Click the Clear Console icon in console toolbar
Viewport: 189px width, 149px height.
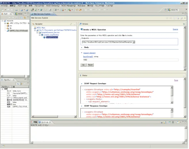[x=161, y=122]
